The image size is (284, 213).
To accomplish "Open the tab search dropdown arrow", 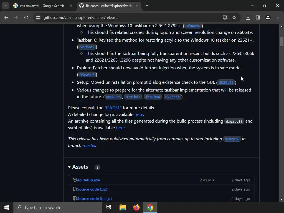I will click(6, 6).
